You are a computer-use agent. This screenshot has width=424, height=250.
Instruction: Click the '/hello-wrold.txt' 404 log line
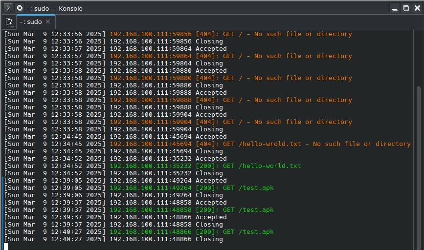point(207,144)
